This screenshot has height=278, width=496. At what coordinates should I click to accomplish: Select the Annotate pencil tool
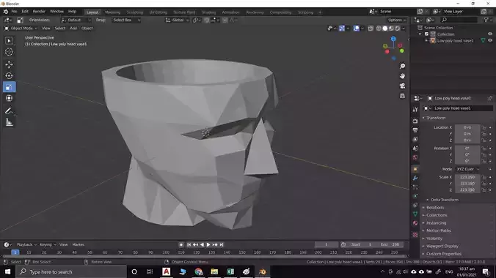(9, 111)
